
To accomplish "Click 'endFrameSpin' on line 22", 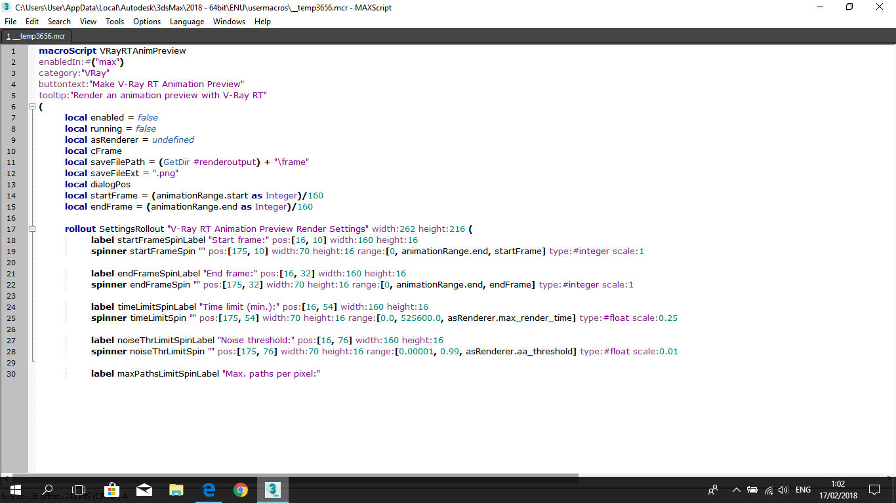I will (160, 284).
